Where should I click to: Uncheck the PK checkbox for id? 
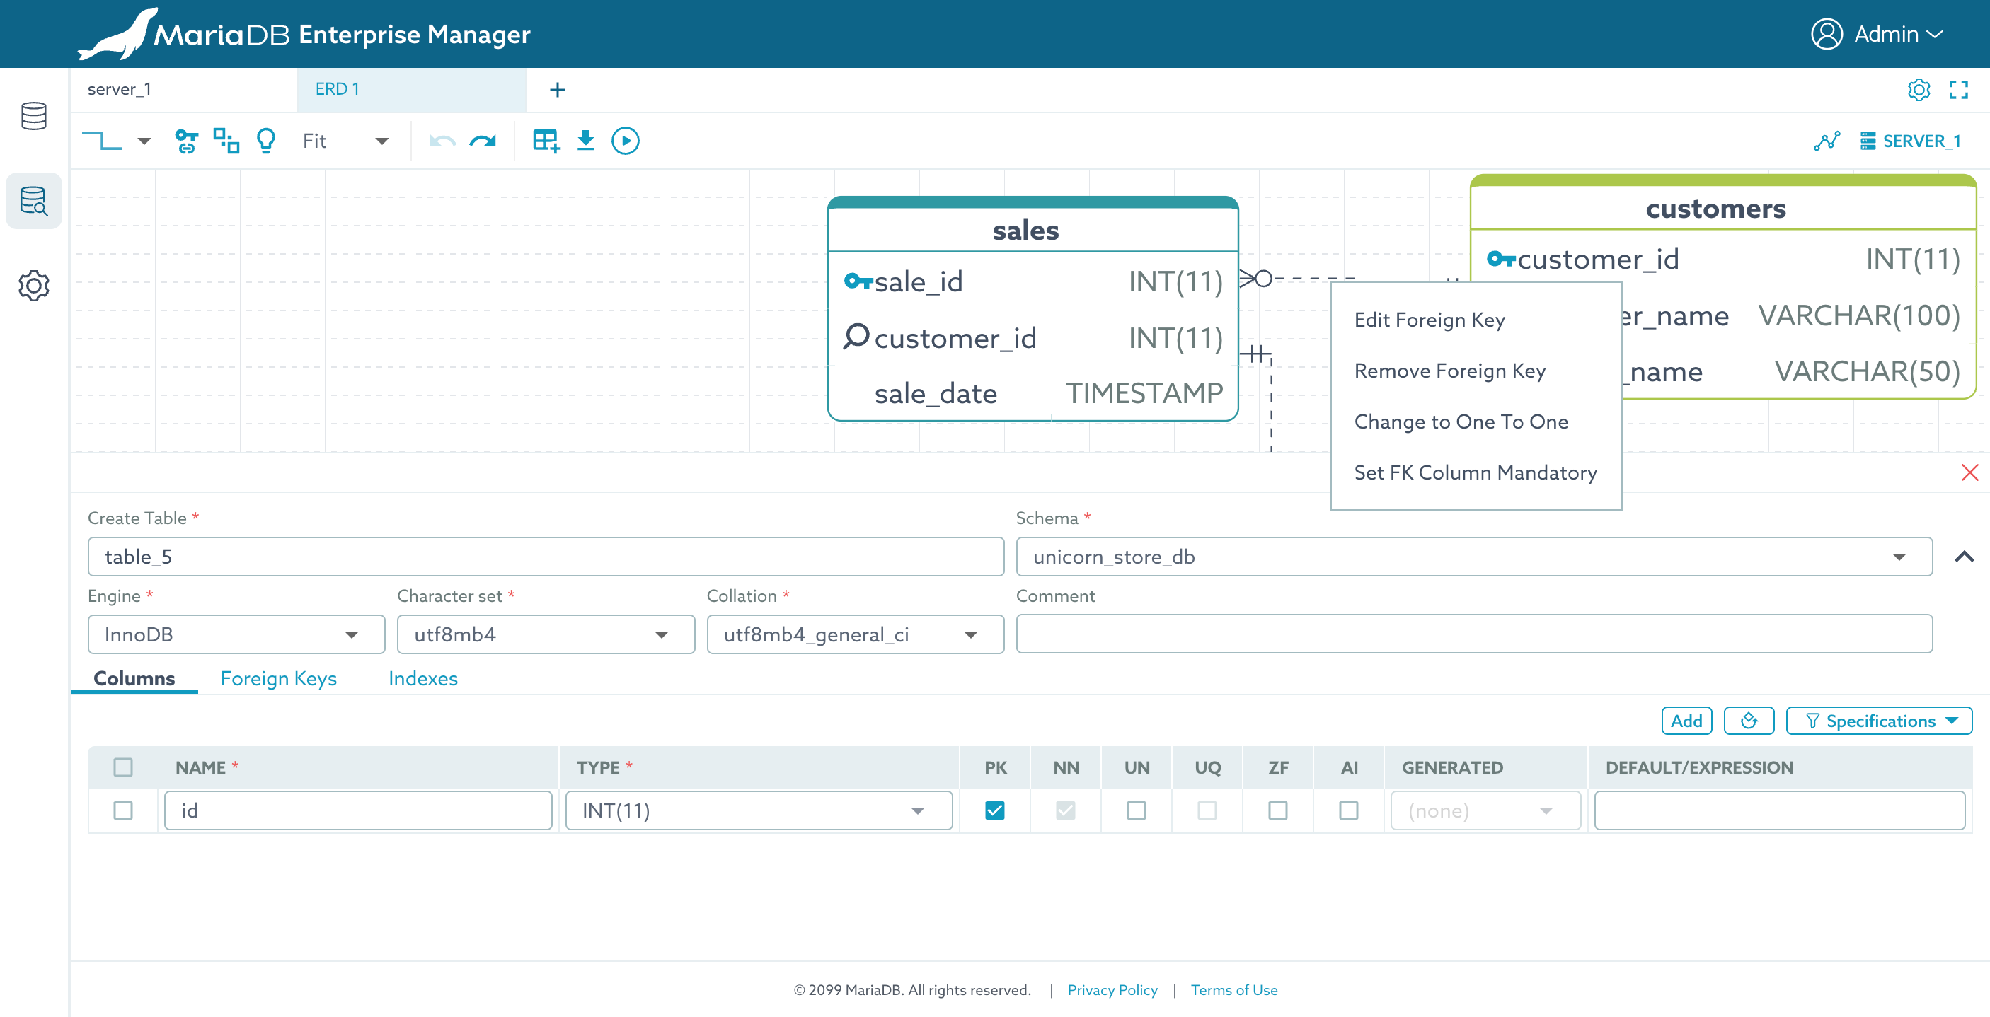pyautogui.click(x=994, y=810)
